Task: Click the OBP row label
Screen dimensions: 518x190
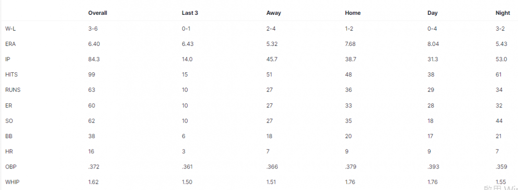Action: pos(10,167)
